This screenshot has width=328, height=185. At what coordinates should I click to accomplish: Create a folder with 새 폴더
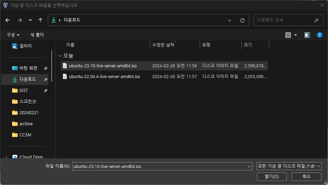coord(37,35)
